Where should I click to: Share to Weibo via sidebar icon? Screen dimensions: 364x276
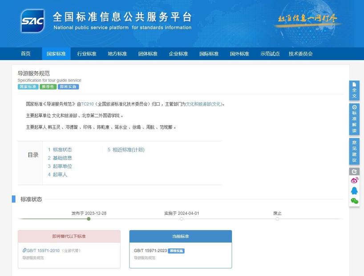tap(354, 181)
